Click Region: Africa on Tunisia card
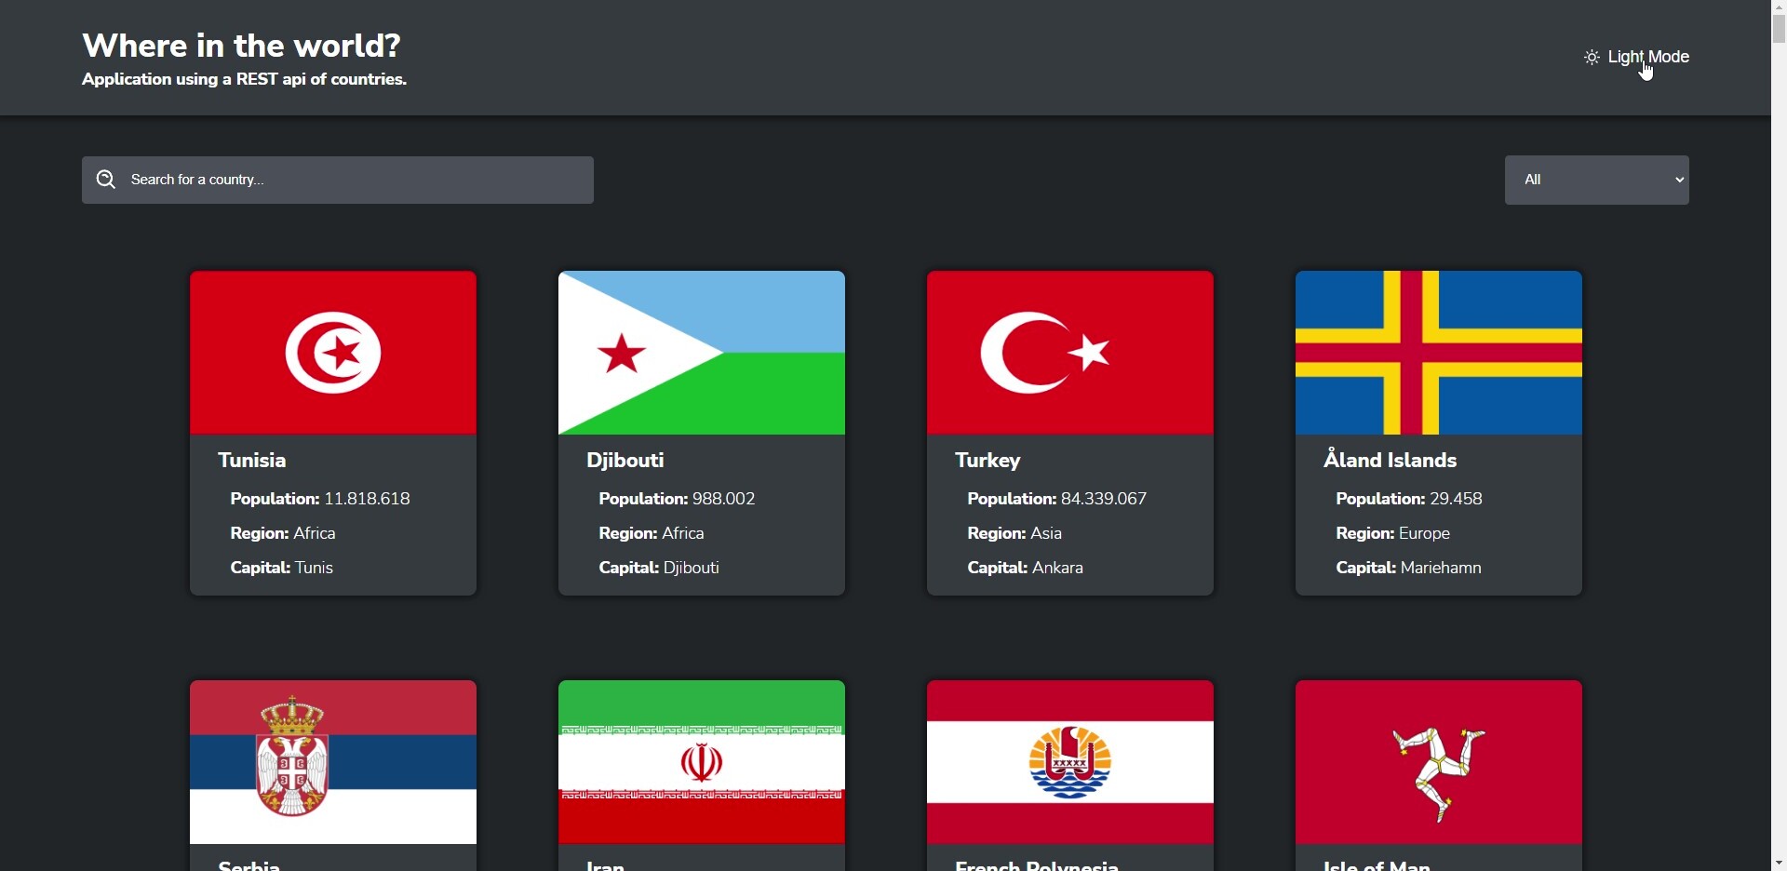 tap(283, 534)
